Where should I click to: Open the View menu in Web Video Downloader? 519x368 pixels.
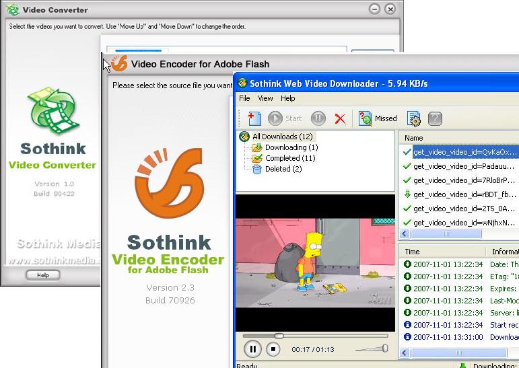(x=265, y=98)
